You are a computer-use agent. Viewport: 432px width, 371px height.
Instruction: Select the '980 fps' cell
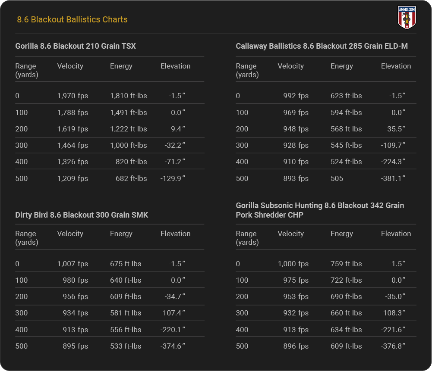coord(76,280)
